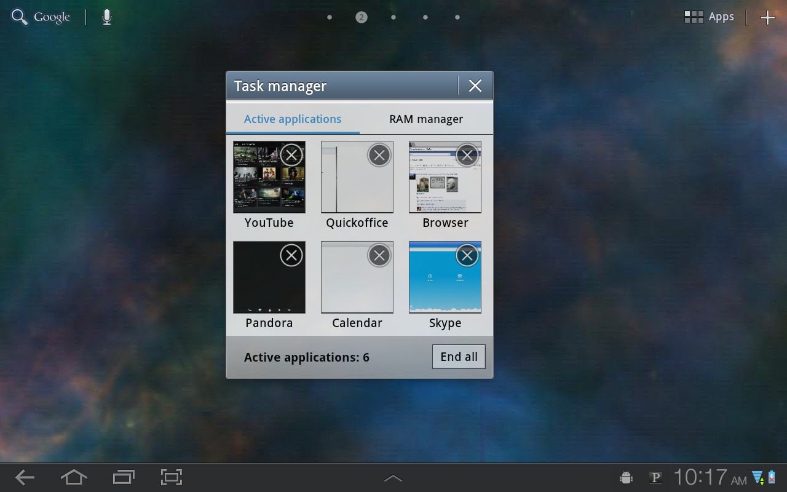Open the Wi-Fi status icon

757,477
